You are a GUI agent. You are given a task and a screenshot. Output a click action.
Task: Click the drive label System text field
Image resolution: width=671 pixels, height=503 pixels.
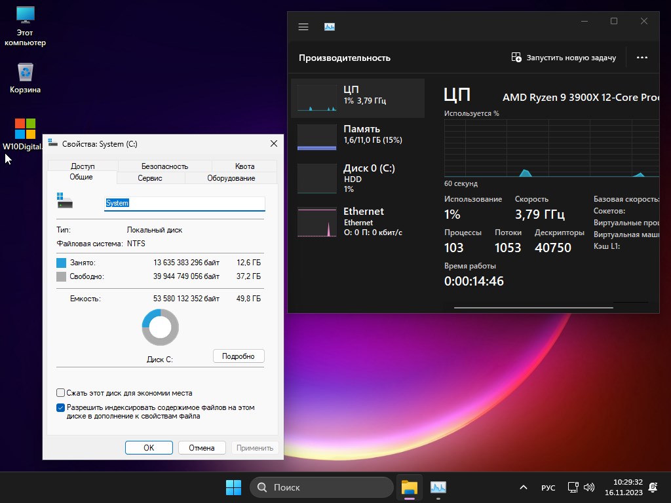point(185,203)
